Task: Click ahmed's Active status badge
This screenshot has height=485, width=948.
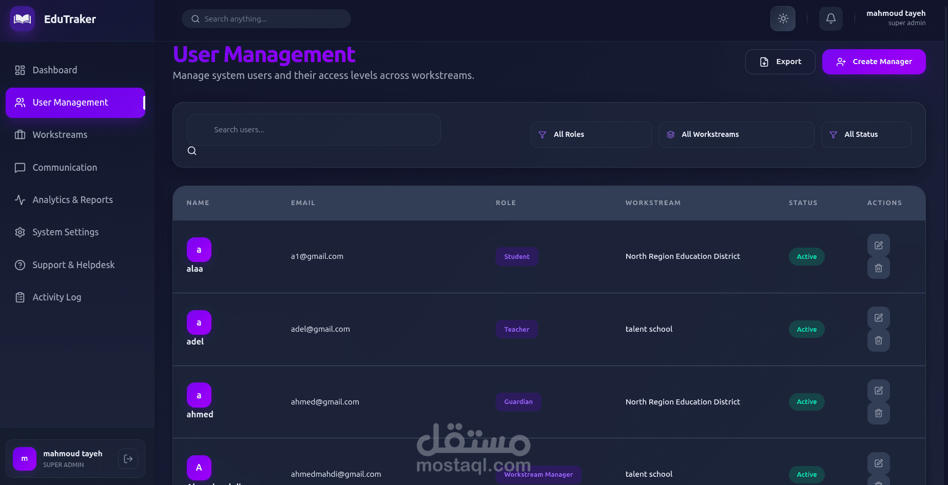Action: point(806,402)
